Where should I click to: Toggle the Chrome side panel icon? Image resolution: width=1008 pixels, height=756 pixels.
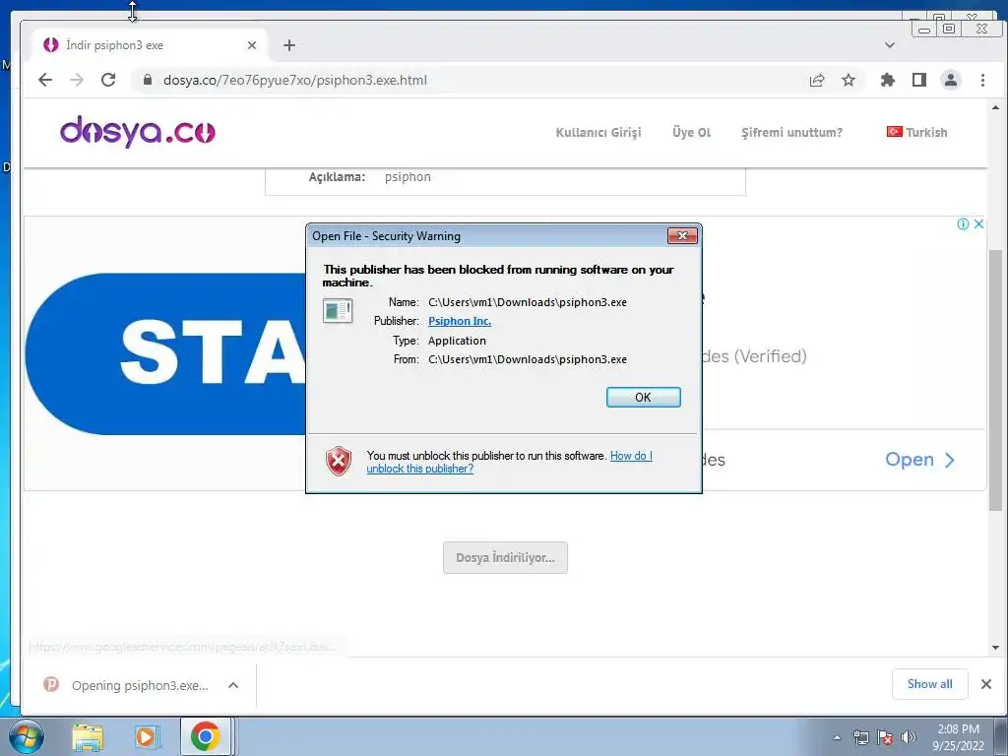(919, 80)
